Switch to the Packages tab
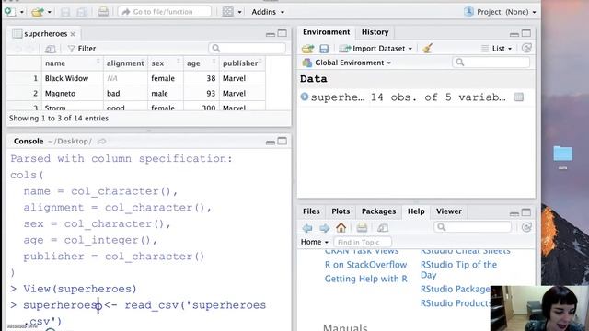The height and width of the screenshot is (331, 589). tap(378, 211)
